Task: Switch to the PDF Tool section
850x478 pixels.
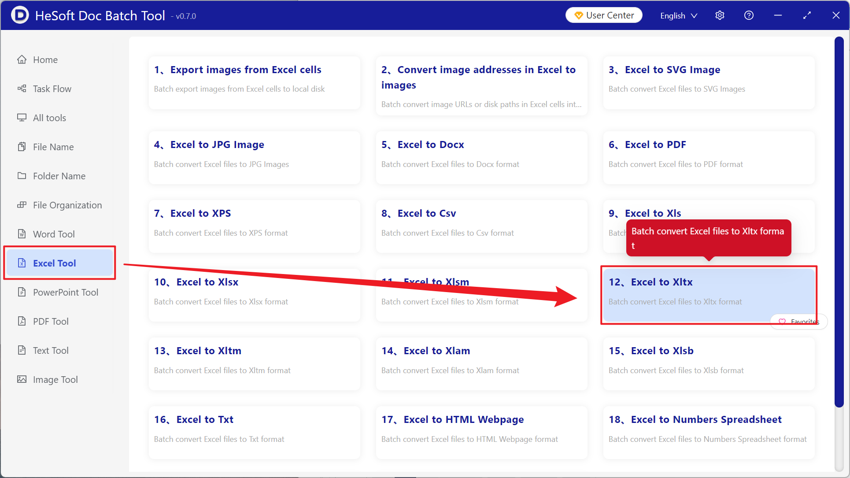Action: coord(60,321)
